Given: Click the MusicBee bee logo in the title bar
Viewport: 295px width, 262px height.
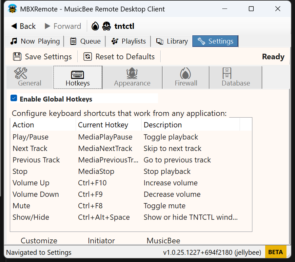Looking at the screenshot, I should (13, 9).
